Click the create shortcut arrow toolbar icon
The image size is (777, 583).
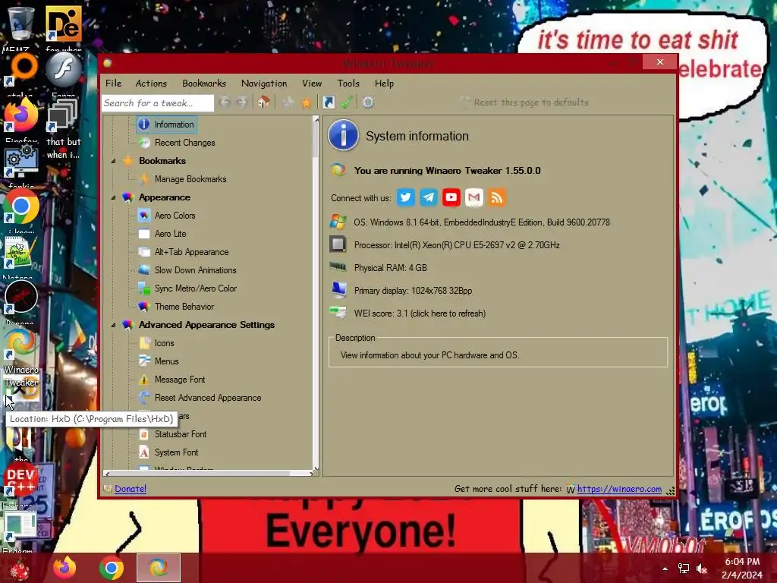(328, 102)
